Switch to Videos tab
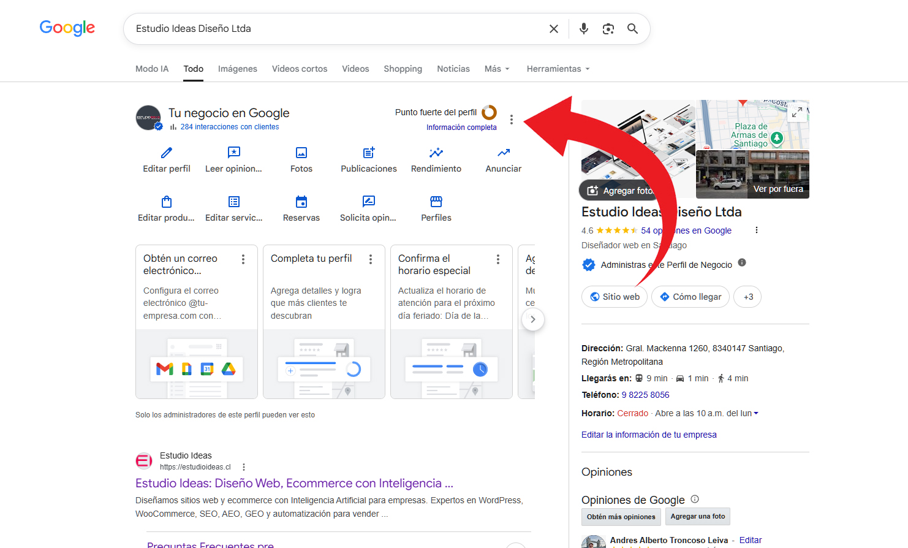Viewport: 908px width, 548px height. point(355,69)
